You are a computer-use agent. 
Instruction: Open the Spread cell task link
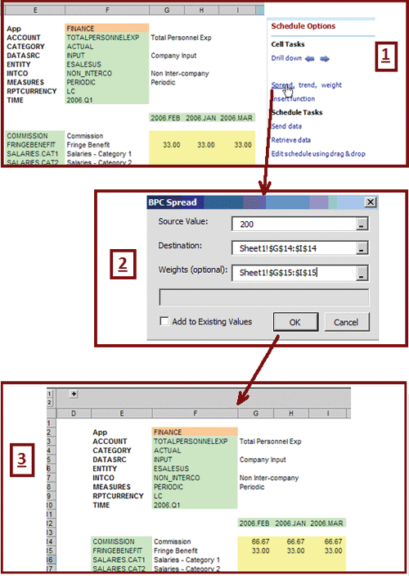(x=282, y=85)
